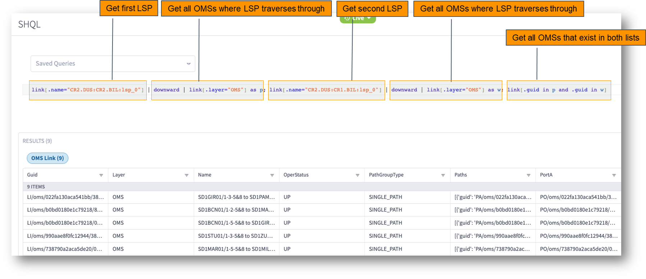The image size is (646, 279).
Task: Click the Live status button
Action: [x=358, y=19]
